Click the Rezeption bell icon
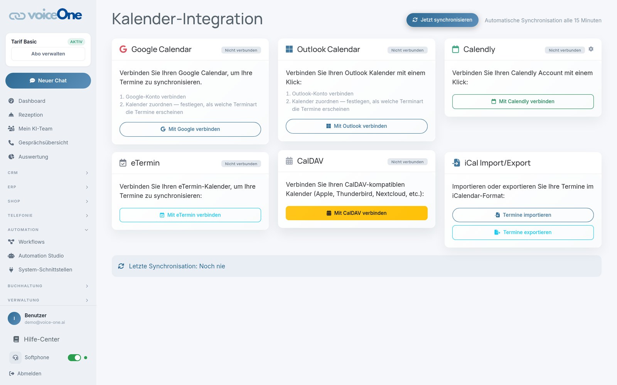 (x=11, y=115)
